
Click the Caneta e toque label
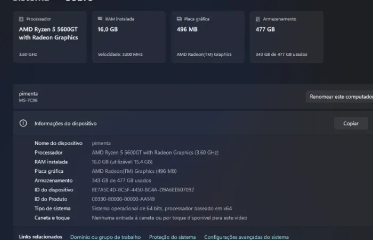click(x=52, y=218)
